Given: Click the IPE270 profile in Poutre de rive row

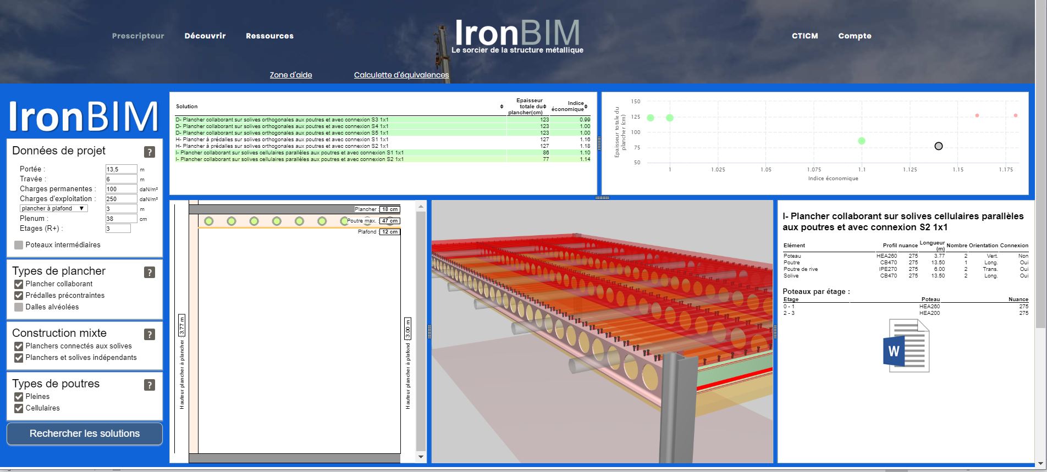Looking at the screenshot, I should 888,269.
